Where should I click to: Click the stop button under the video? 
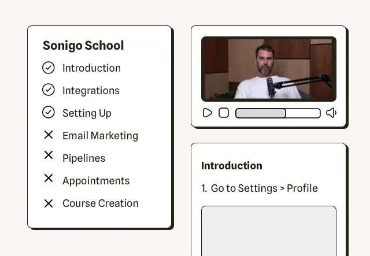click(224, 113)
